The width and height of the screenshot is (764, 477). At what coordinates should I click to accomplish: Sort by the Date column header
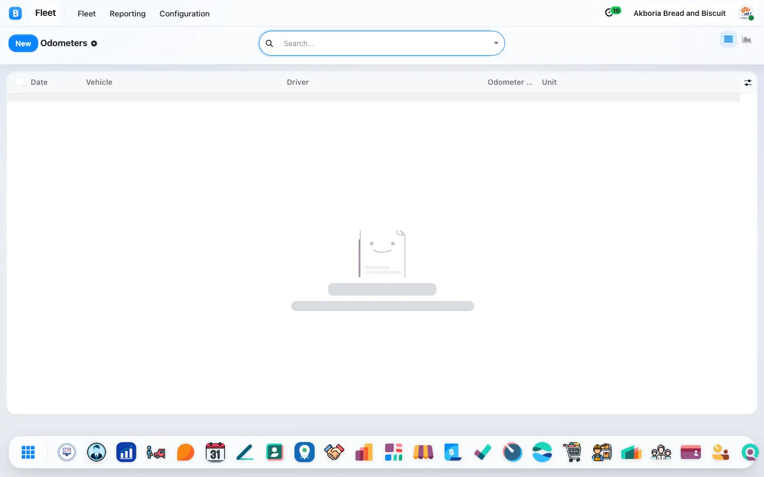(39, 82)
